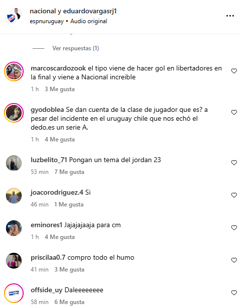View the 4 Me gusta on gyodoblea's comment
Viewport: 240px width, 307px height.
pos(60,139)
